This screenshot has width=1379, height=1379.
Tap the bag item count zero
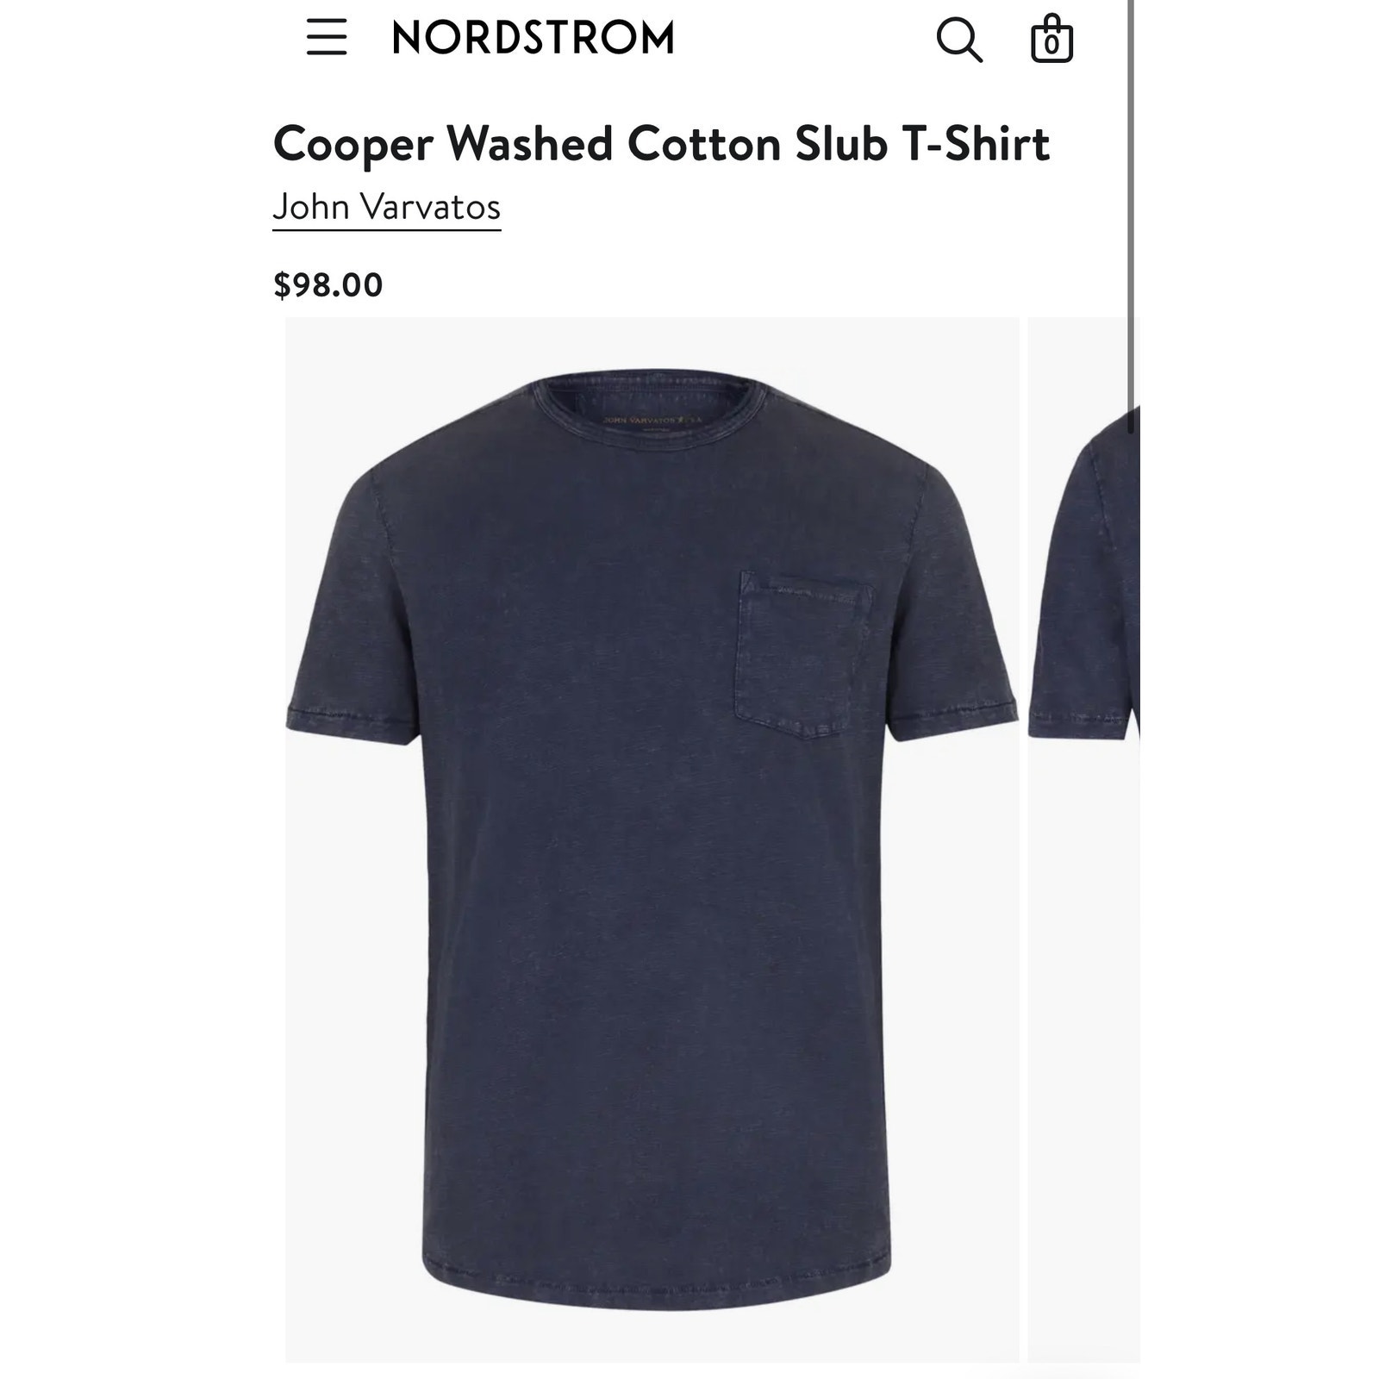pyautogui.click(x=1051, y=45)
